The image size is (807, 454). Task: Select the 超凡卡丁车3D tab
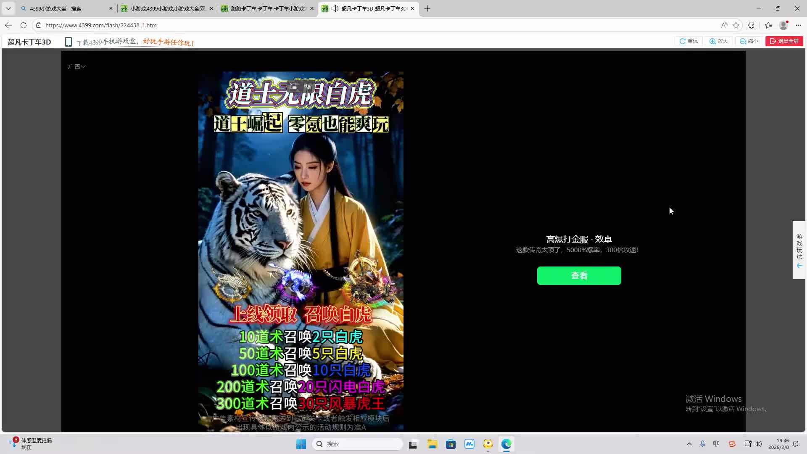click(x=369, y=8)
